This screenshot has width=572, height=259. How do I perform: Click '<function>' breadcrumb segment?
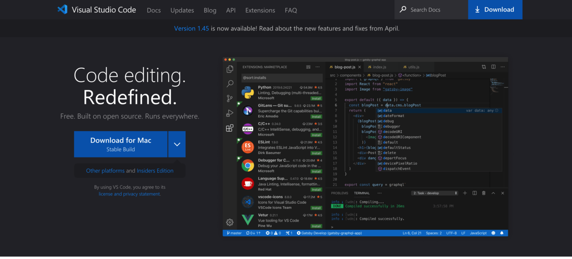click(411, 75)
